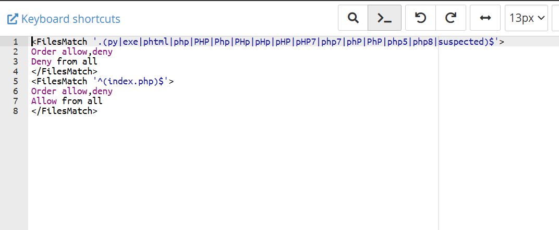Screen dimensions: 559x230
Task: Toggle the command prompt icon button
Action: (x=385, y=18)
